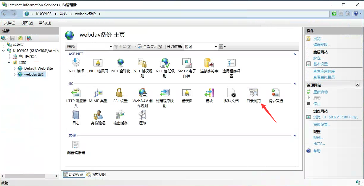Open the MIME 类型 feature

click(98, 95)
